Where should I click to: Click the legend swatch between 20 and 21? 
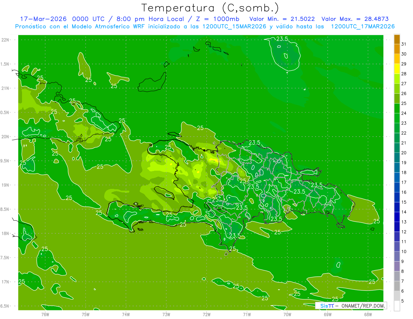[397, 148]
